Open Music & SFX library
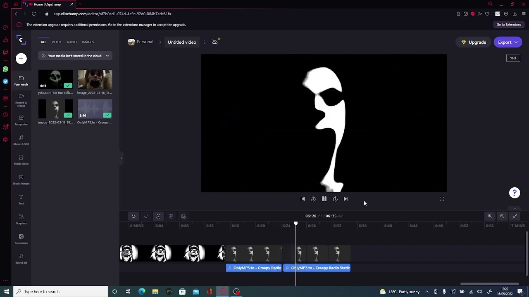The height and width of the screenshot is (297, 529). [21, 140]
